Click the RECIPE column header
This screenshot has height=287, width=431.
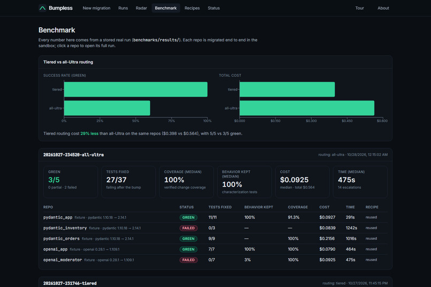coord(372,207)
